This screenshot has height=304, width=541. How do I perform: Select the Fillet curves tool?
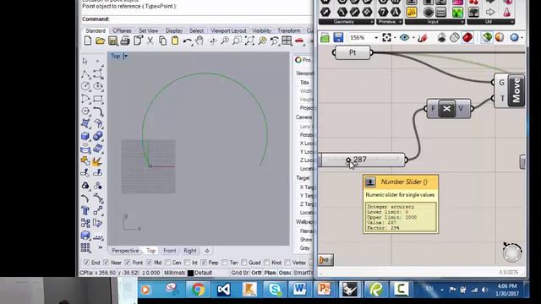click(x=98, y=111)
